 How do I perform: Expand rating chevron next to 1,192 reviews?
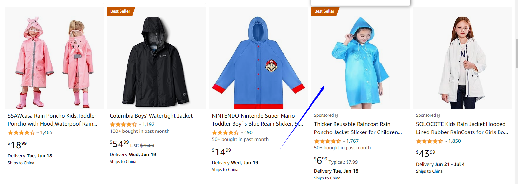pyautogui.click(x=140, y=124)
